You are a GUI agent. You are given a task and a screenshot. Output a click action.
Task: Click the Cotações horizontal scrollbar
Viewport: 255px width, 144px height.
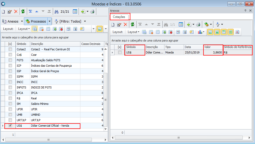(179, 138)
